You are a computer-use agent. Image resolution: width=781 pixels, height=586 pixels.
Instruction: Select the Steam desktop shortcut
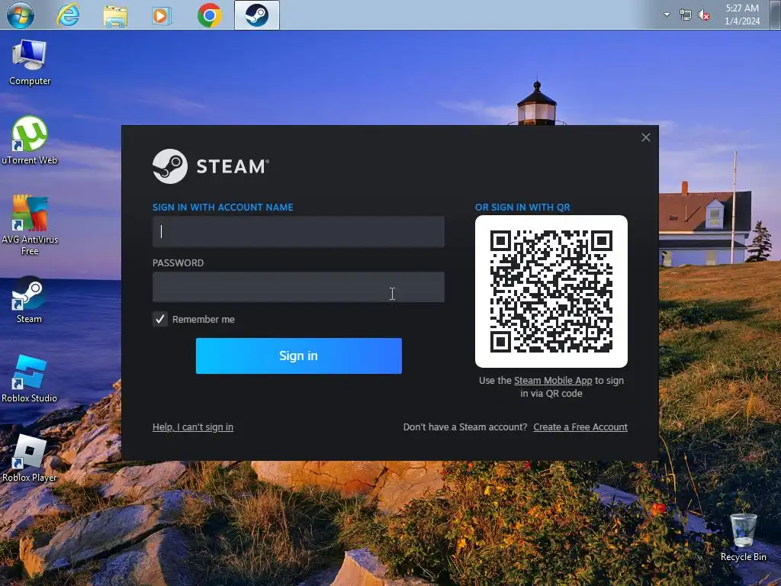pyautogui.click(x=30, y=299)
